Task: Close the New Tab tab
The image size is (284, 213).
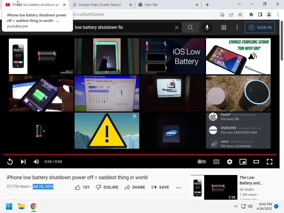Action: [197, 5]
